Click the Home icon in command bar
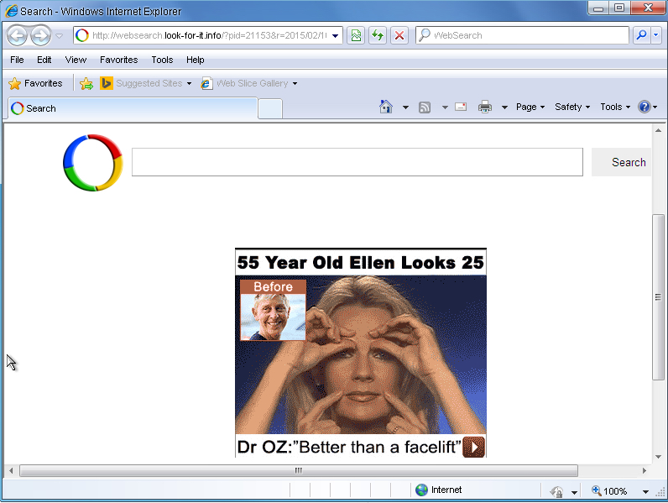 (x=386, y=107)
